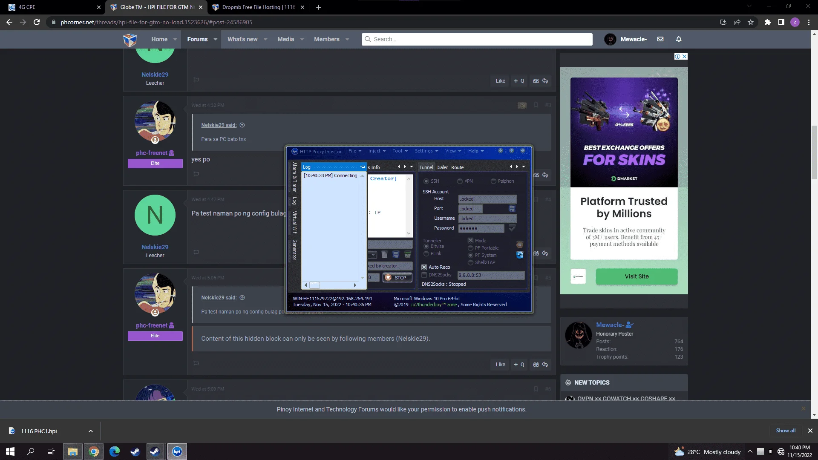Open Task View from the taskbar
This screenshot has height=460, width=818.
click(51, 451)
